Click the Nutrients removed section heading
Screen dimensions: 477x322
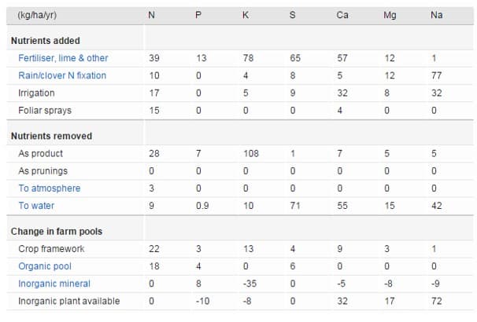point(51,136)
